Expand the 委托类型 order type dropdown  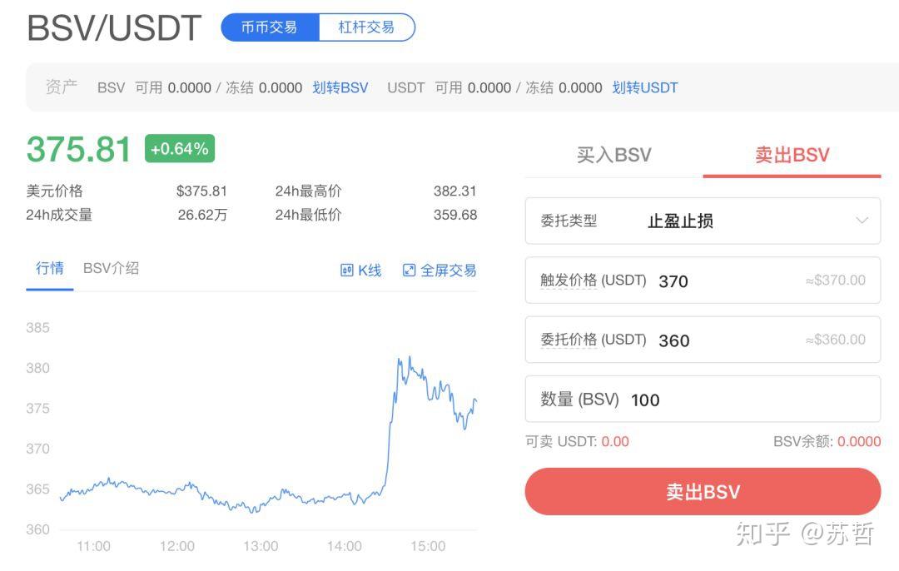tap(702, 221)
